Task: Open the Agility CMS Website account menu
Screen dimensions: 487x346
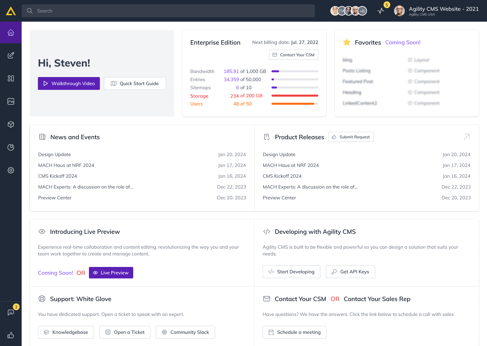Action: 436,11
